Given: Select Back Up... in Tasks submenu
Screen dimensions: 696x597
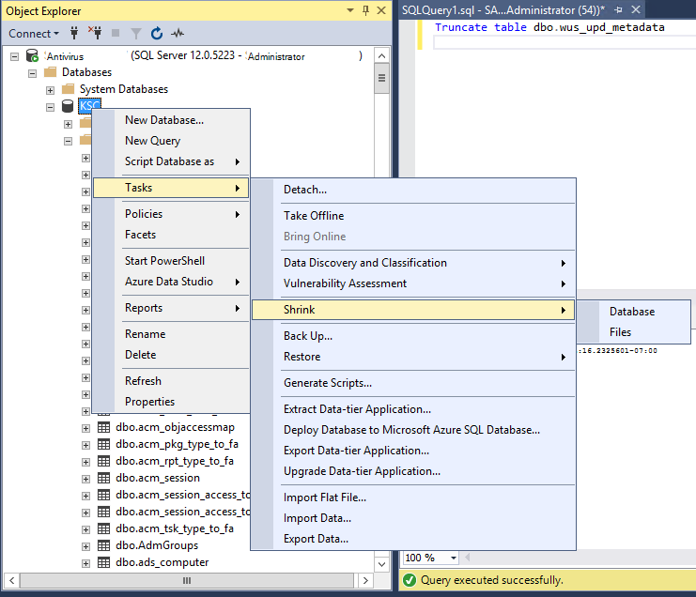Looking at the screenshot, I should click(413, 336).
